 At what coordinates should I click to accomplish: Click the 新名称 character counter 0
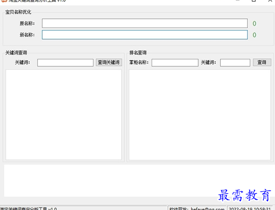point(254,35)
